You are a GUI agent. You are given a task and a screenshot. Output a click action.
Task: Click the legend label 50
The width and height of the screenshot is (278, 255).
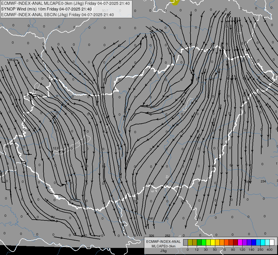click(215, 250)
